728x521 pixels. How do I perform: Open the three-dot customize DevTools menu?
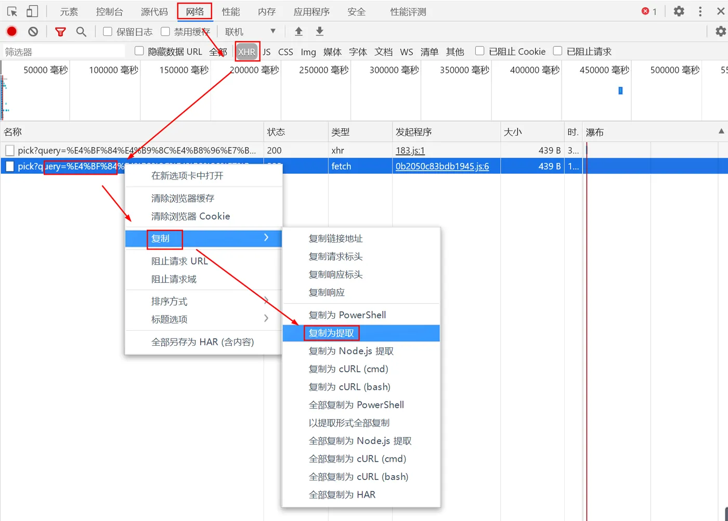tap(700, 11)
